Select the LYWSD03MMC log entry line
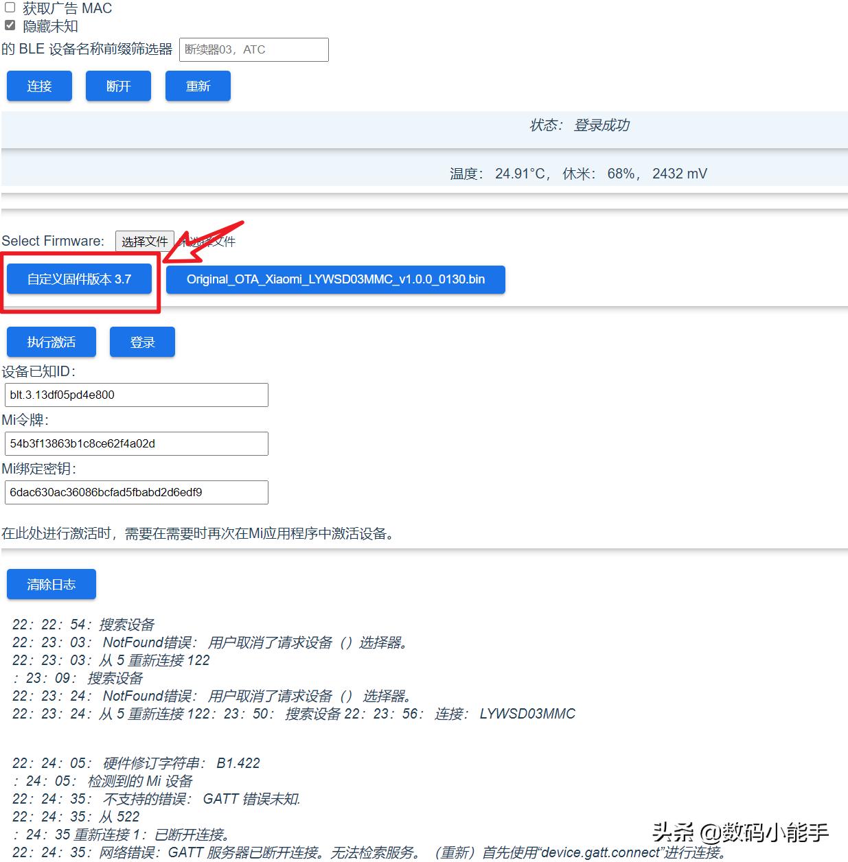This screenshot has width=848, height=862. click(294, 714)
